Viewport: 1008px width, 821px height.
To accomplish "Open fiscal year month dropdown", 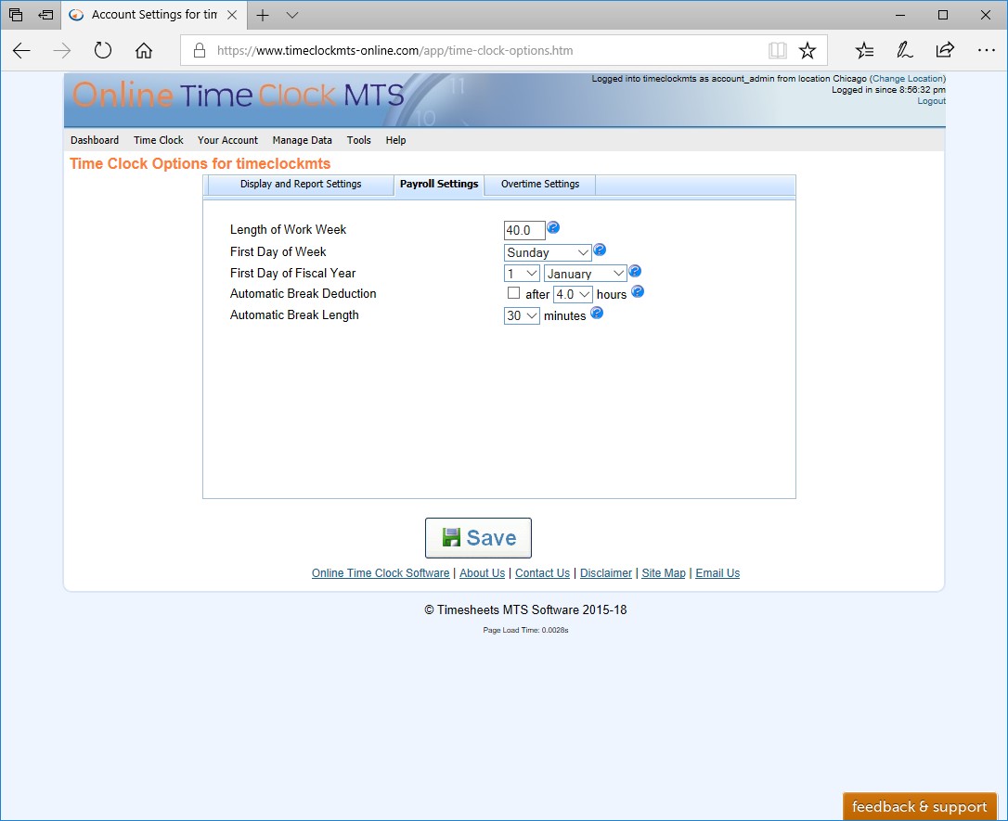I will pos(585,274).
